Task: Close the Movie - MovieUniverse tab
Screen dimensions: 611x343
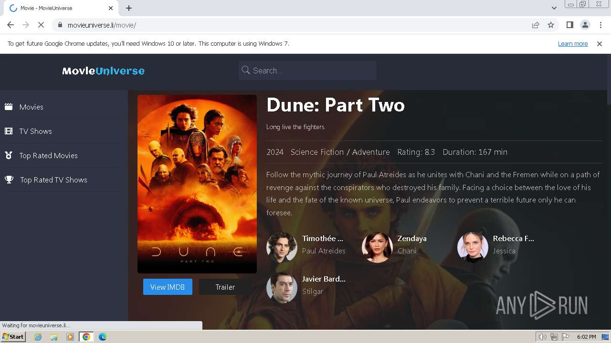Action: click(111, 8)
